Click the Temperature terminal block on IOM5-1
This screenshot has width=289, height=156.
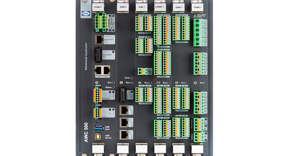pyautogui.click(x=162, y=31)
